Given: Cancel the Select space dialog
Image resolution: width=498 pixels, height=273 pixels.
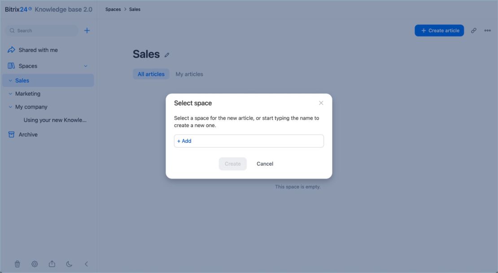Looking at the screenshot, I should pyautogui.click(x=265, y=164).
